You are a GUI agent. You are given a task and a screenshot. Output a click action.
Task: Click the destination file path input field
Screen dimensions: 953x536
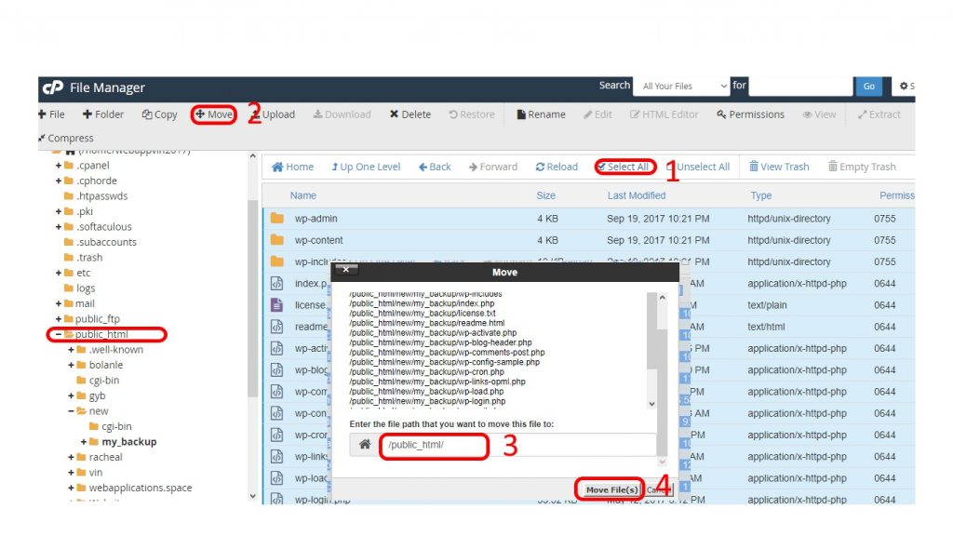pyautogui.click(x=517, y=444)
